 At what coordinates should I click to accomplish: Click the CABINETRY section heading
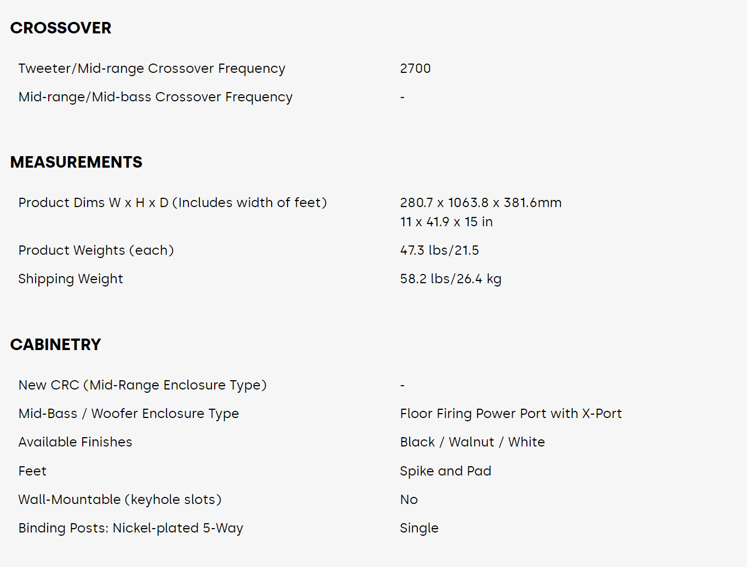(x=55, y=345)
